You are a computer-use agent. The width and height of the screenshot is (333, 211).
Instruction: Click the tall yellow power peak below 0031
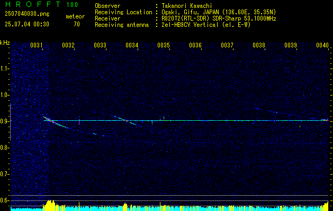49,204
